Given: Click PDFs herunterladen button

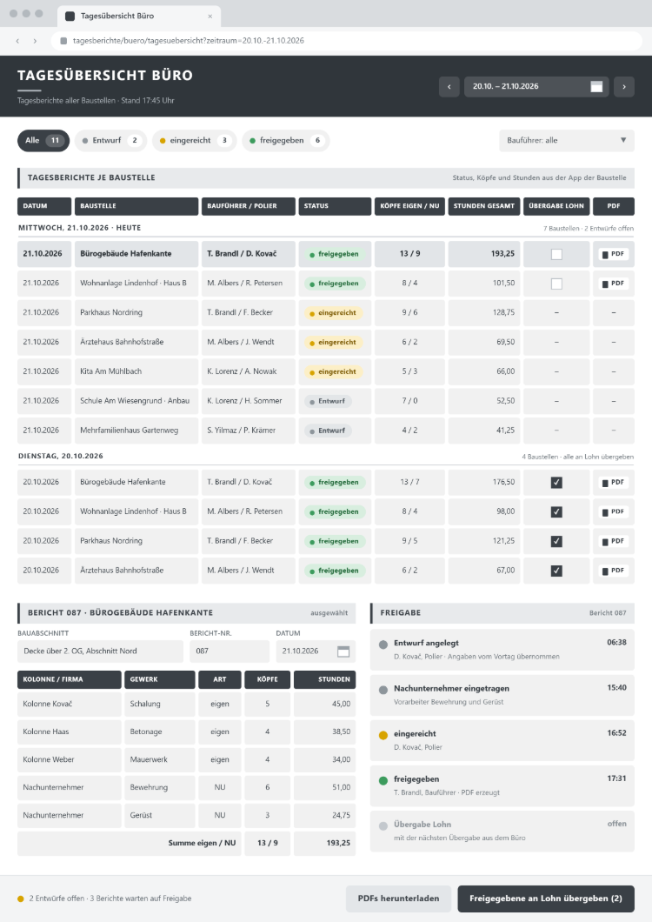Looking at the screenshot, I should 399,899.
